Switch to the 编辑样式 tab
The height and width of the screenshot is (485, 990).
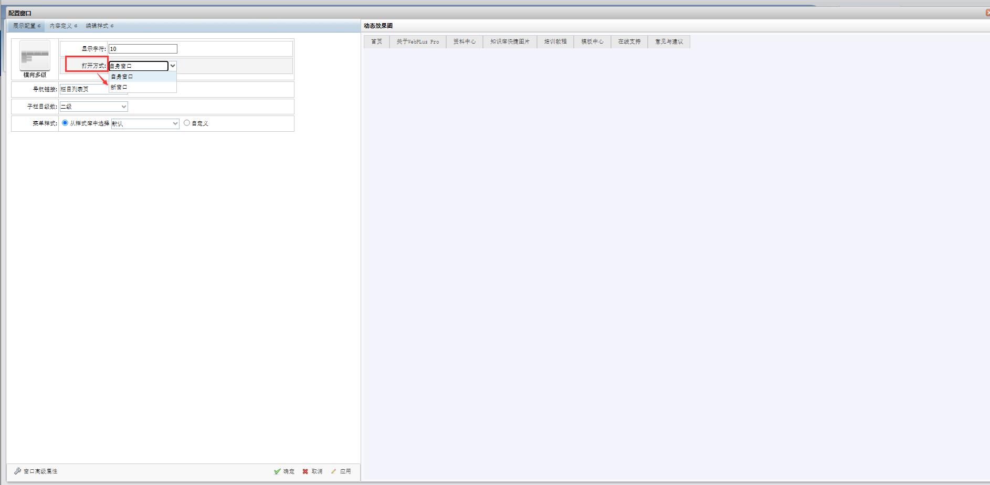coord(99,26)
